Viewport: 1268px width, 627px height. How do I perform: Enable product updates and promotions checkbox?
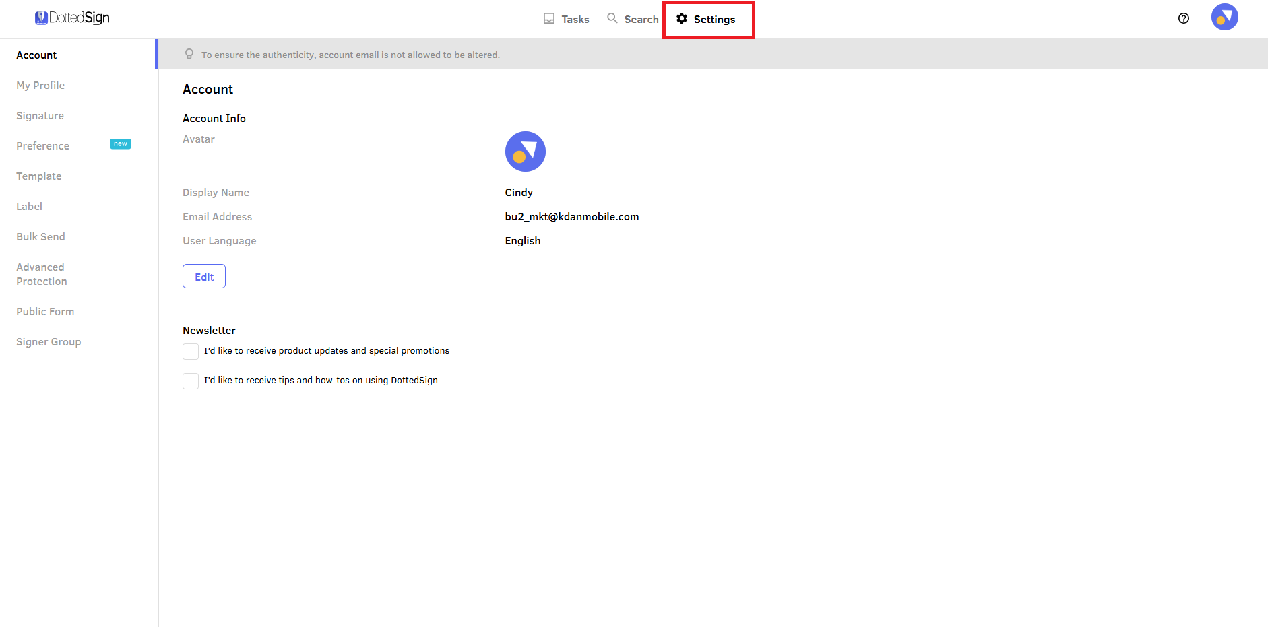[x=191, y=352]
